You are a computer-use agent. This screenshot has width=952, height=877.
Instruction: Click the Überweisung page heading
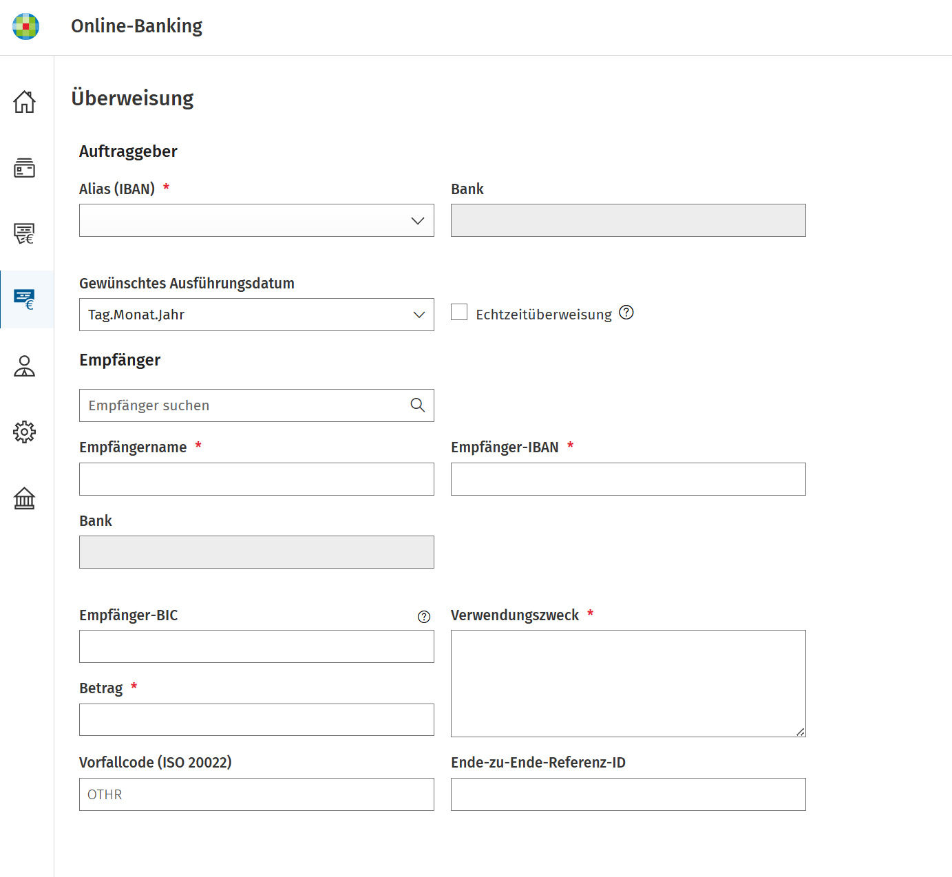tap(132, 98)
